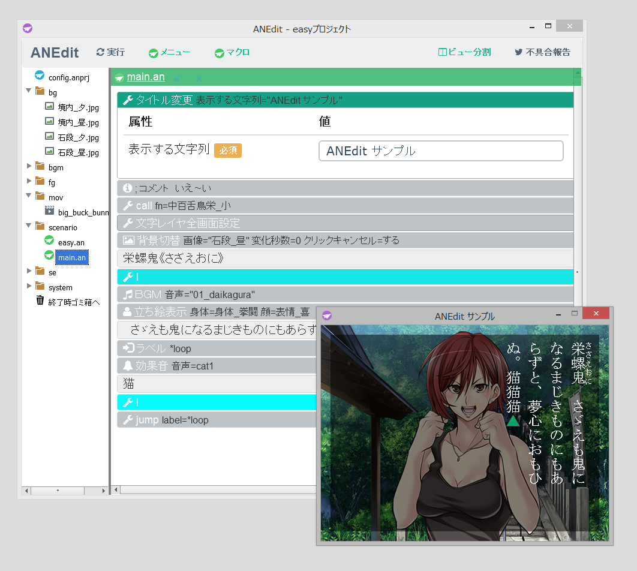
Task: Click the movie clapper icon in mov
Action: [49, 211]
